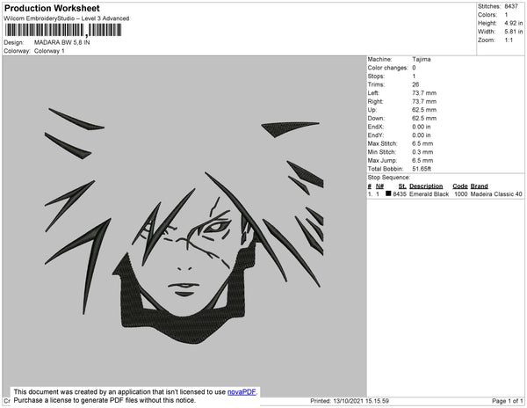Click the printed date 13/10/2021
527x408 pixels.
tap(348, 401)
